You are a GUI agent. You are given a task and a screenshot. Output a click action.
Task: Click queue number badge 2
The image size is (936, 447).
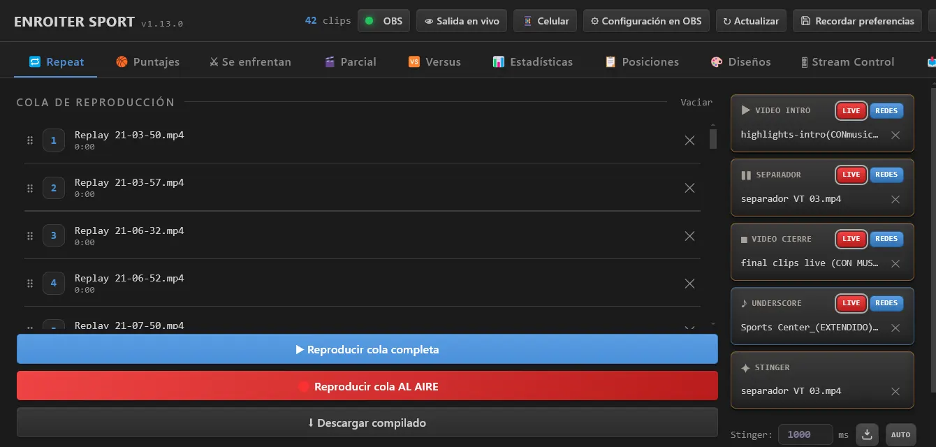[54, 188]
